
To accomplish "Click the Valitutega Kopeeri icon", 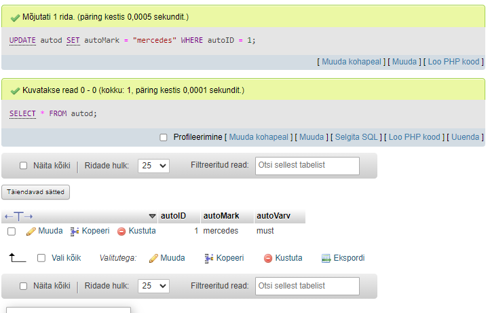I will (x=209, y=258).
